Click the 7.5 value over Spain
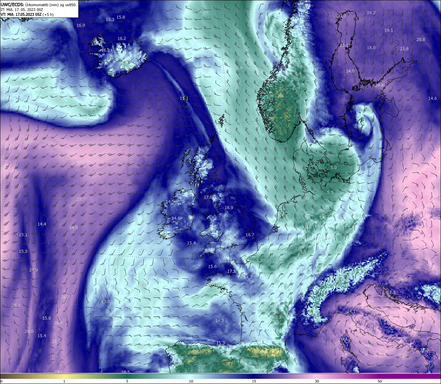 pyautogui.click(x=201, y=371)
